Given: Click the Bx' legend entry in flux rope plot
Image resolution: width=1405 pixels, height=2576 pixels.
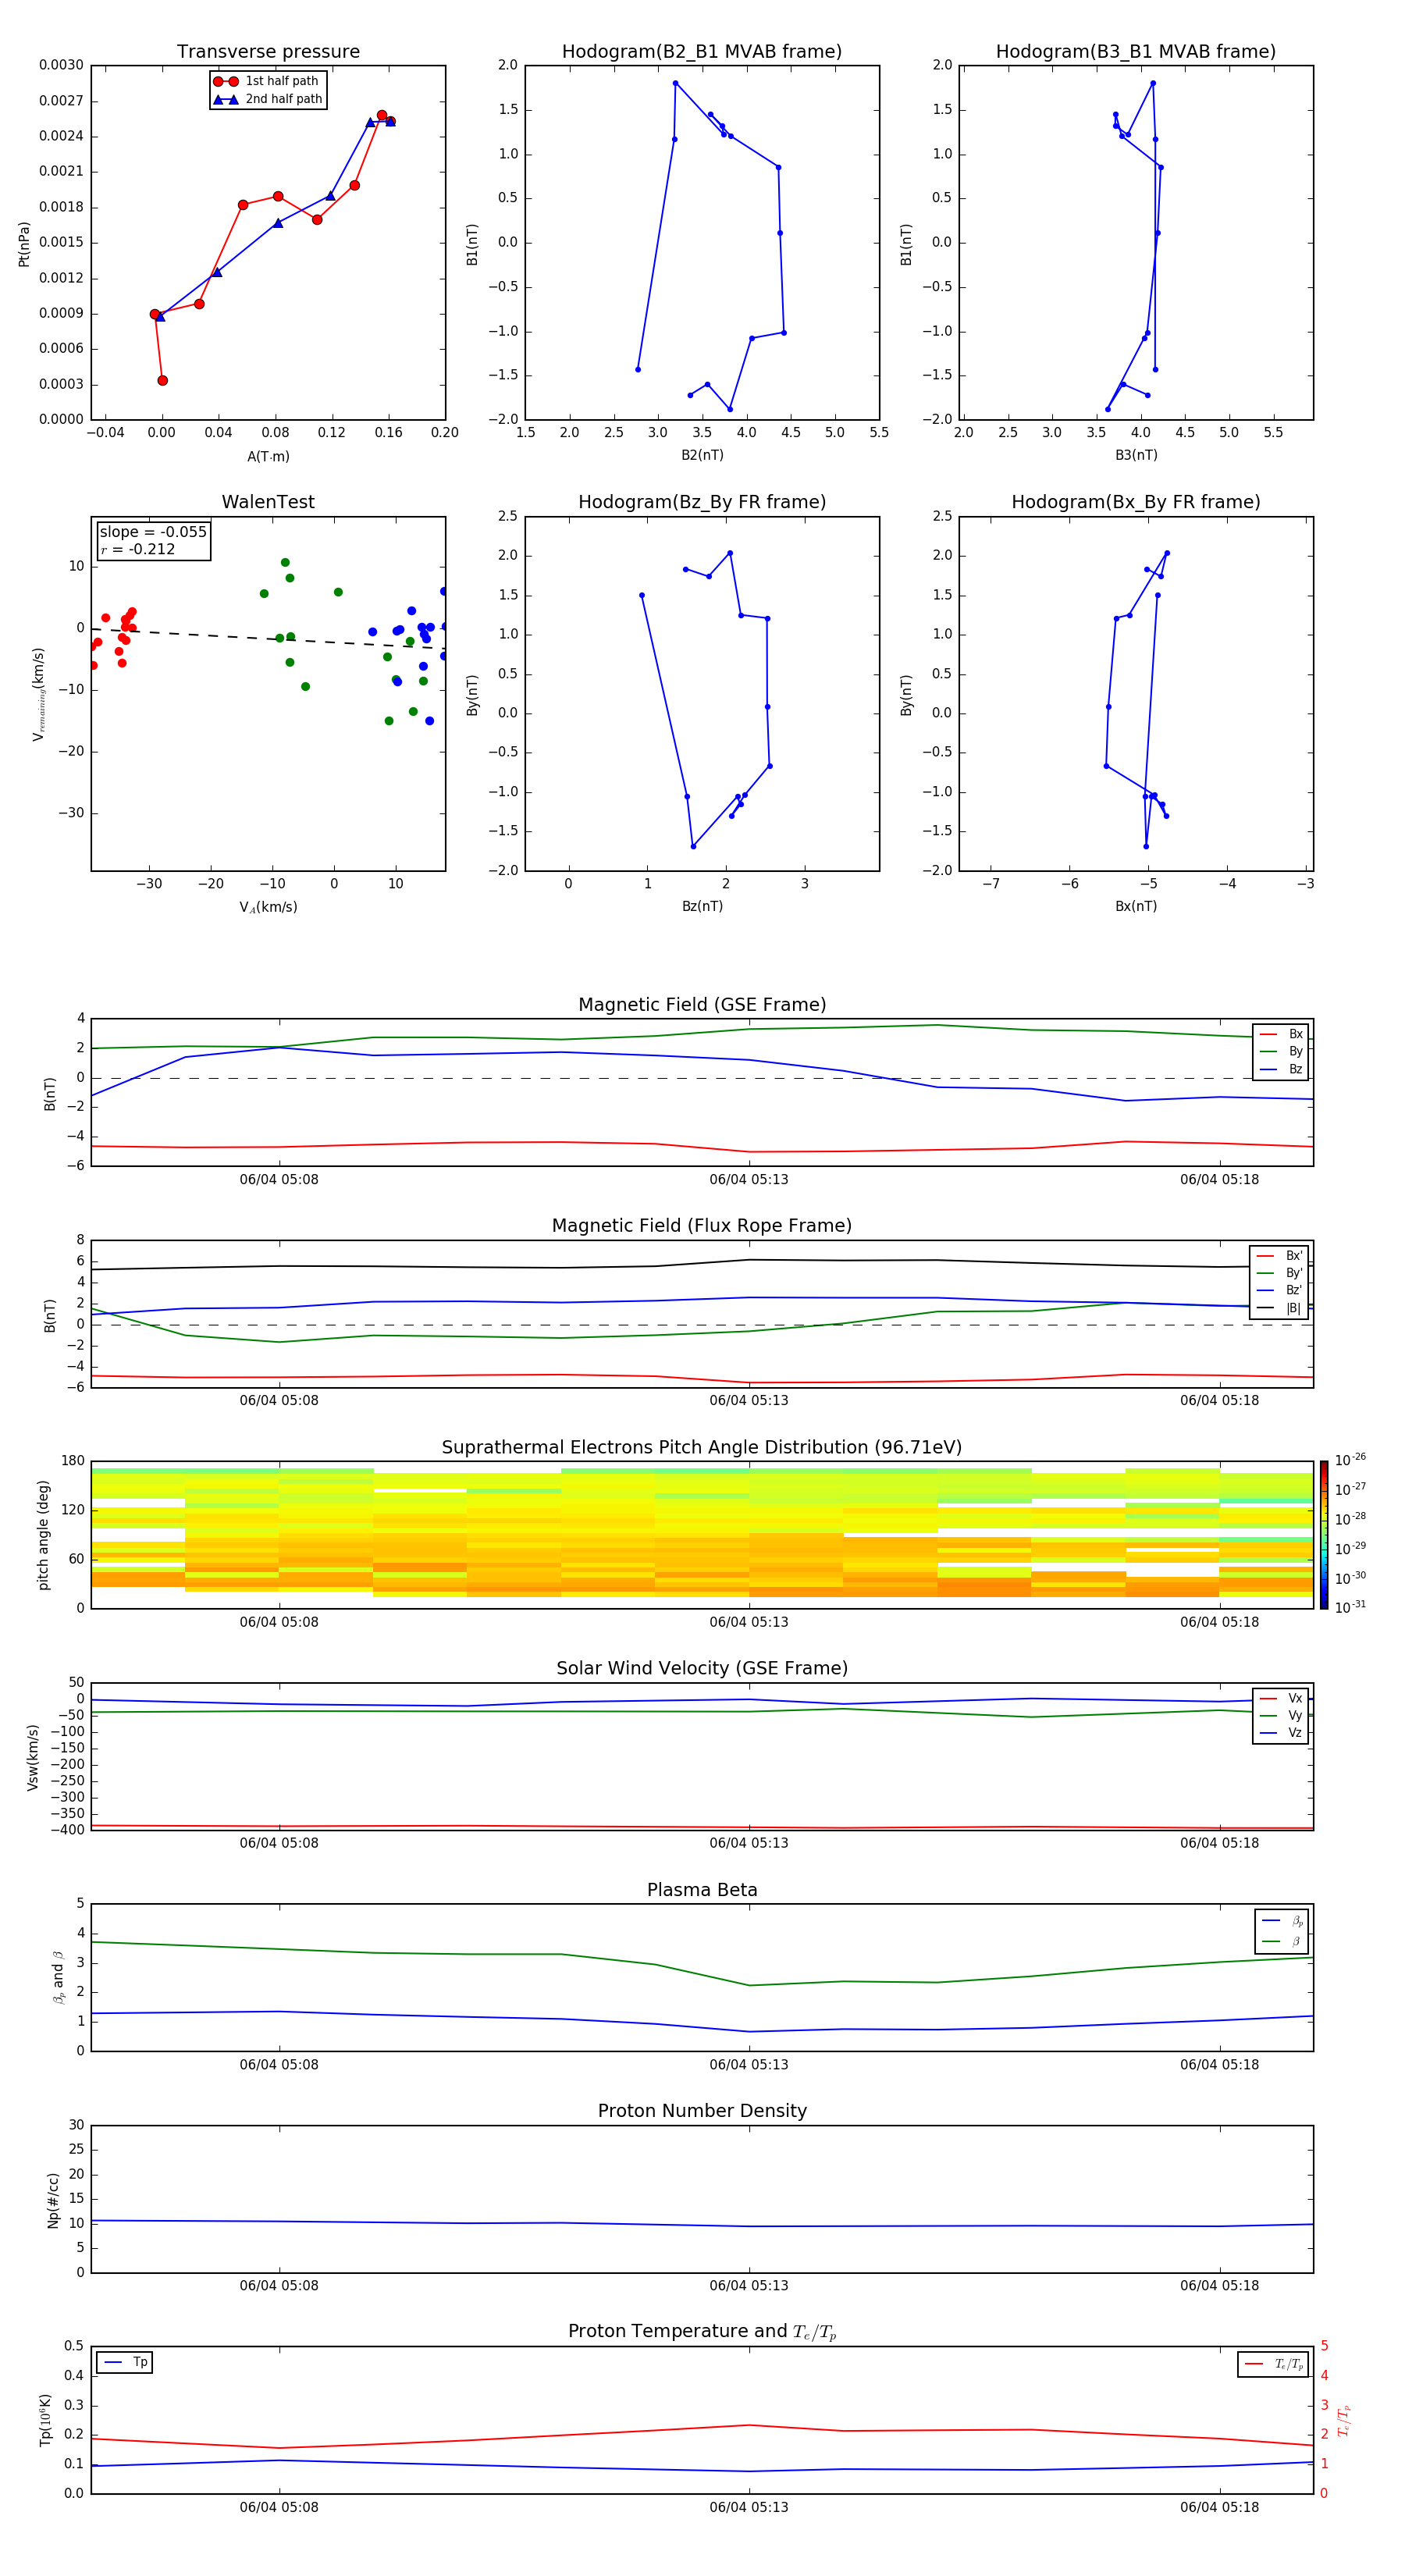Looking at the screenshot, I should pos(1280,1256).
